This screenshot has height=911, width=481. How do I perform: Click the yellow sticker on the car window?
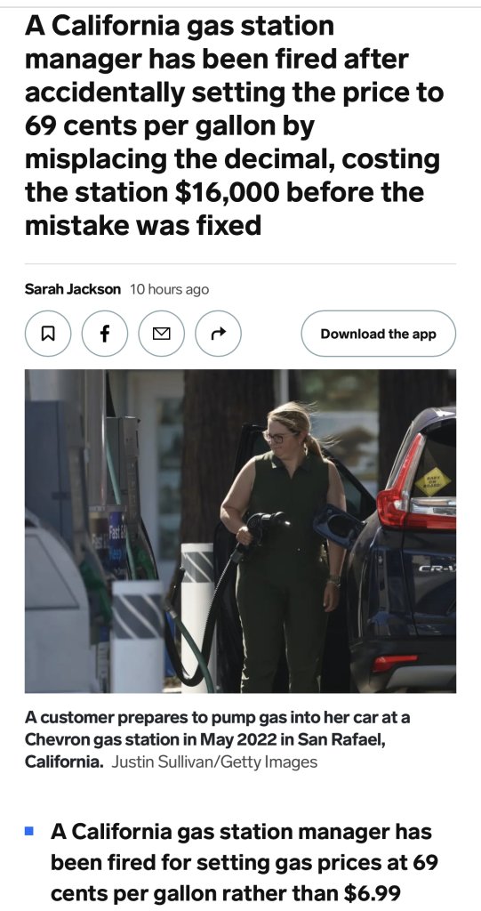pos(433,482)
